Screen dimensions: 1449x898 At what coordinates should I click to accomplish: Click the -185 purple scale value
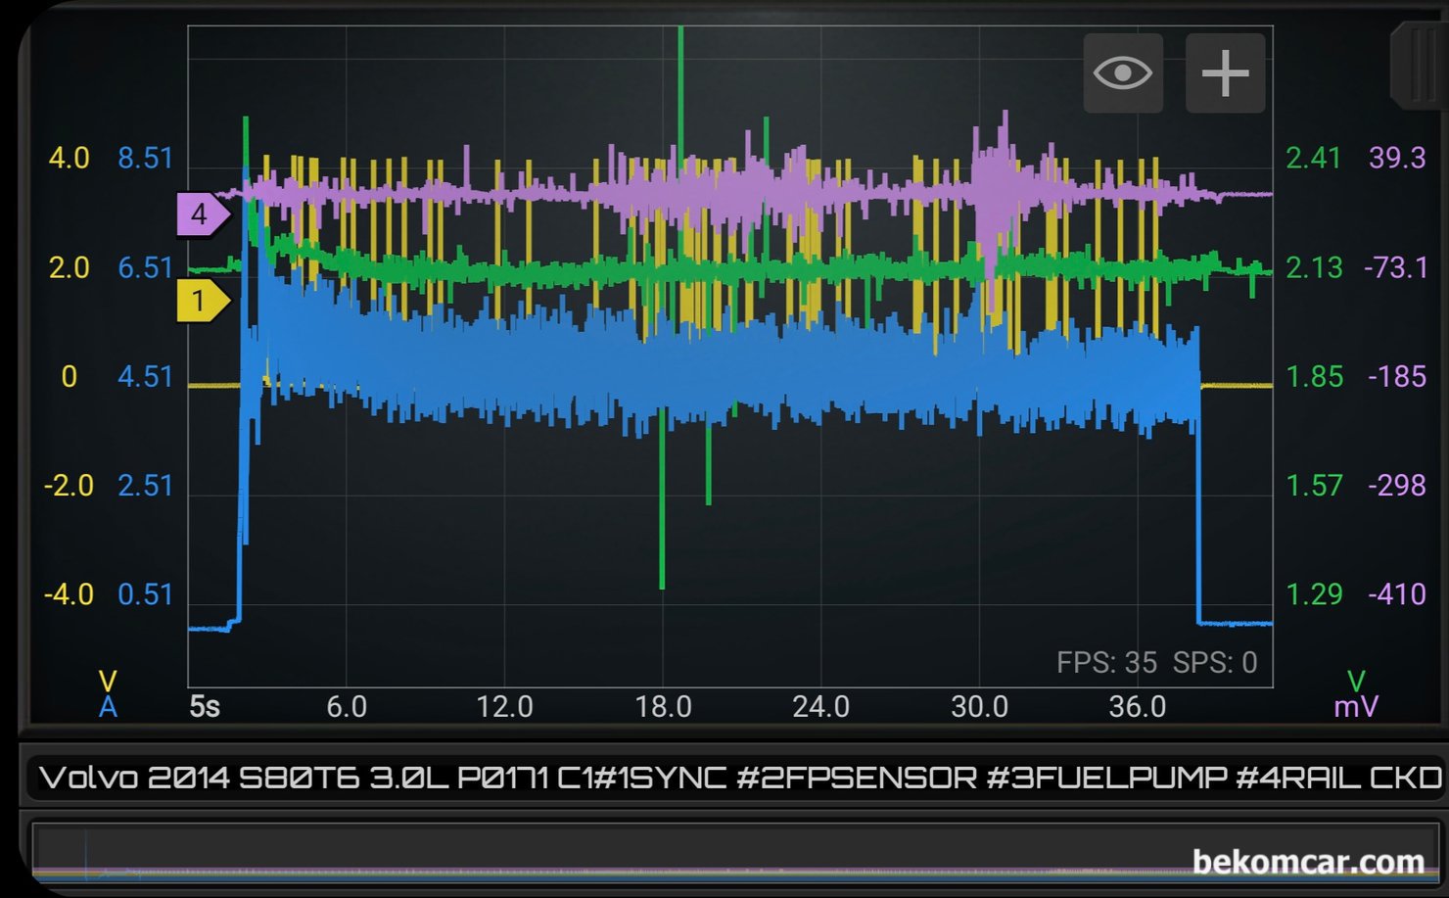pyautogui.click(x=1397, y=377)
